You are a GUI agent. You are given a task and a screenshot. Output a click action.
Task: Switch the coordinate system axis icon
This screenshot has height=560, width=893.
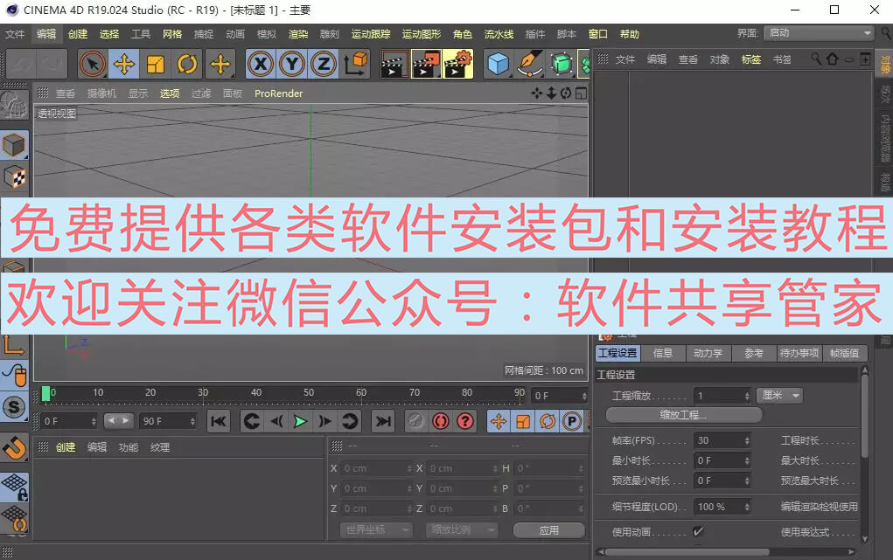(x=356, y=64)
